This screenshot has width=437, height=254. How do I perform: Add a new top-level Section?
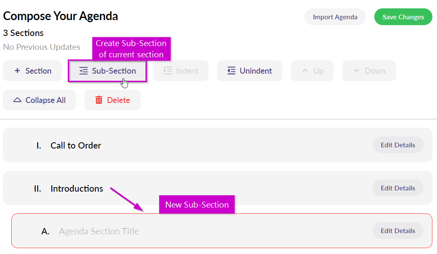32,71
